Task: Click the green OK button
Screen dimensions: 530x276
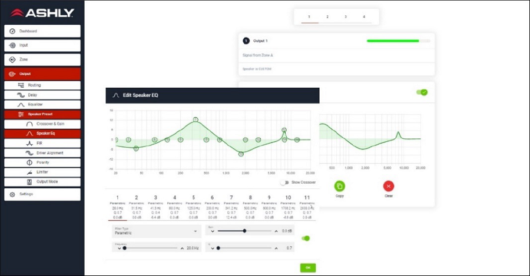Action: point(307,268)
